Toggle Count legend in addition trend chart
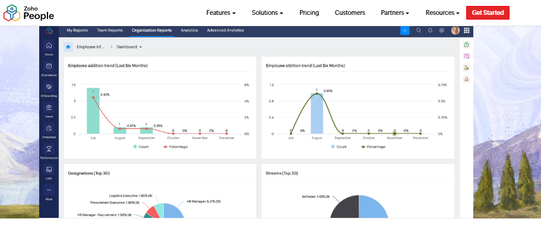 click(x=141, y=147)
